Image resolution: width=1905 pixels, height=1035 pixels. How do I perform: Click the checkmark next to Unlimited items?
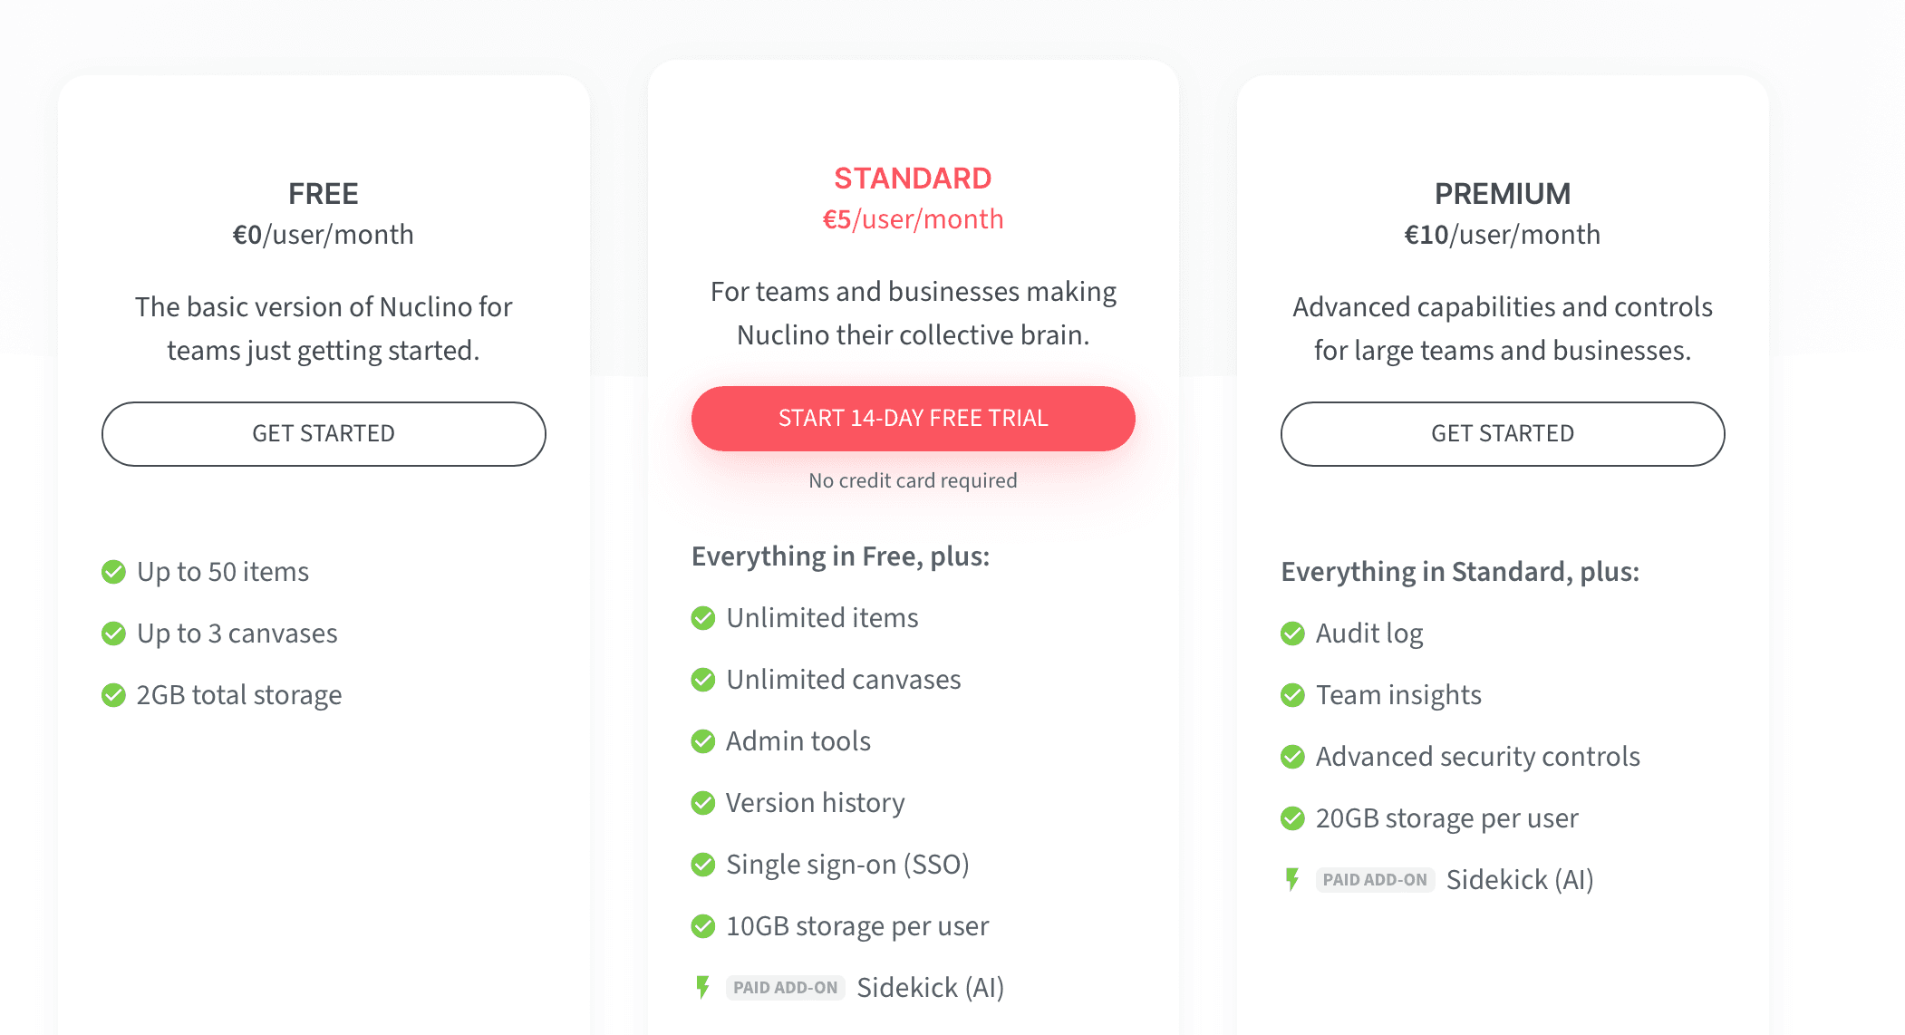pyautogui.click(x=703, y=618)
